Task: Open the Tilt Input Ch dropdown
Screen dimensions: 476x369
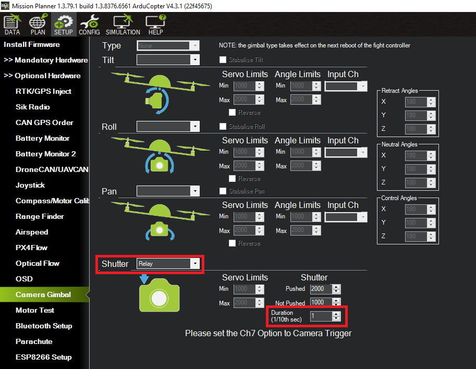Action: [x=346, y=87]
